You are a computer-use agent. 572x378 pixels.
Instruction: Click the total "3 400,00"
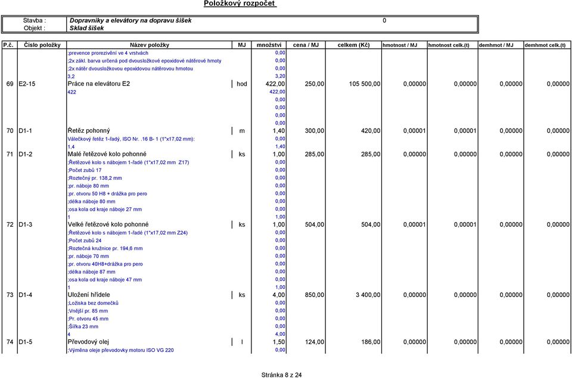(x=368, y=295)
